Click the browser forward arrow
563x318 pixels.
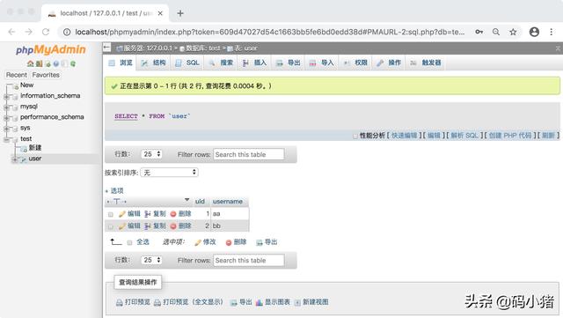[29, 32]
